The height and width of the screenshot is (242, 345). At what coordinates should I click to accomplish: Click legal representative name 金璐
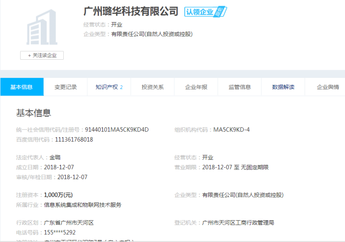(55, 157)
